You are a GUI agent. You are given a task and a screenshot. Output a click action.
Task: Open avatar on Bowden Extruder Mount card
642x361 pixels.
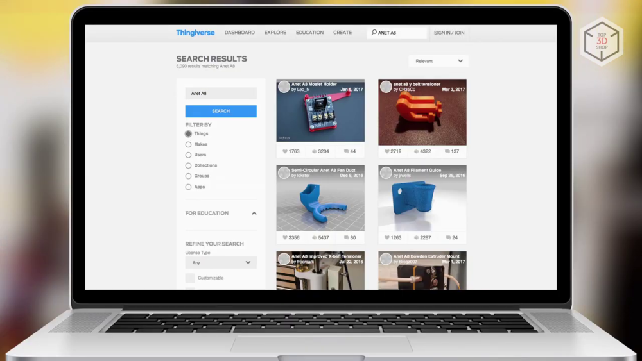click(386, 259)
